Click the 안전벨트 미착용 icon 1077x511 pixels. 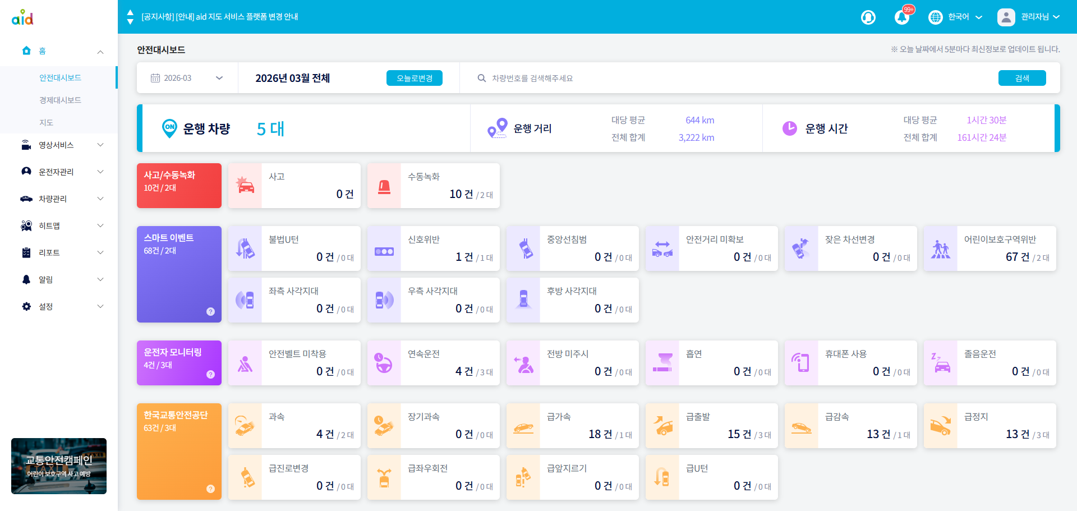pyautogui.click(x=245, y=365)
